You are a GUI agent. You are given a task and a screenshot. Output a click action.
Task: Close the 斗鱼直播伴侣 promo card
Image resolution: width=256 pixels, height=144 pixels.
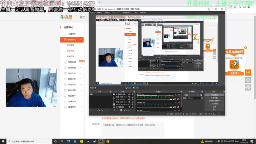(245, 48)
